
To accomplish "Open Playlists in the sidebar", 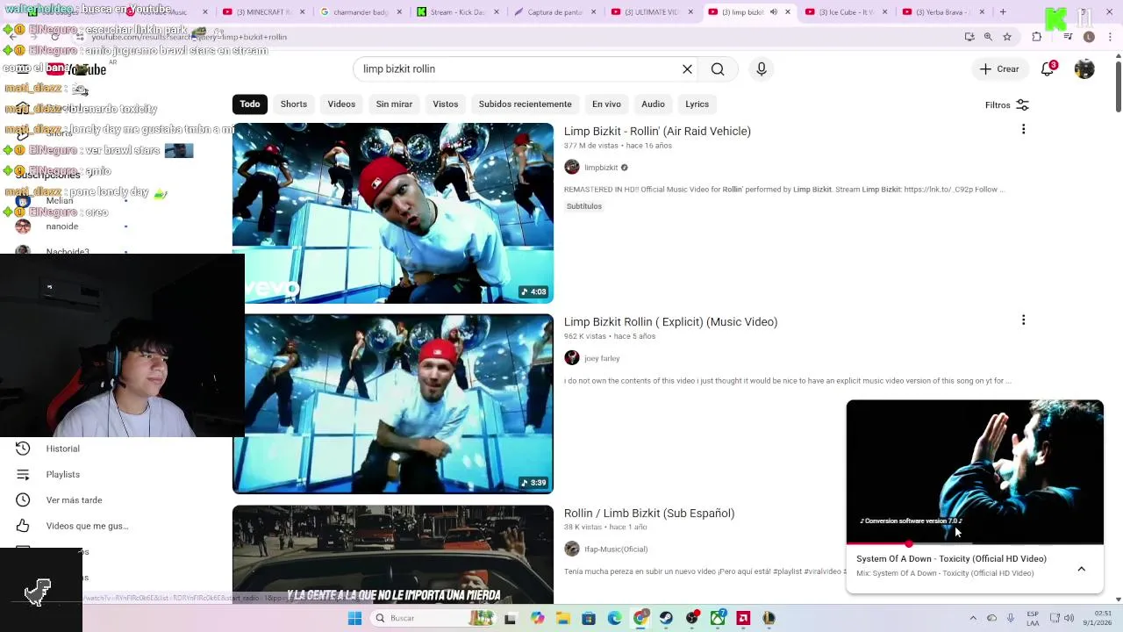I will tap(62, 475).
